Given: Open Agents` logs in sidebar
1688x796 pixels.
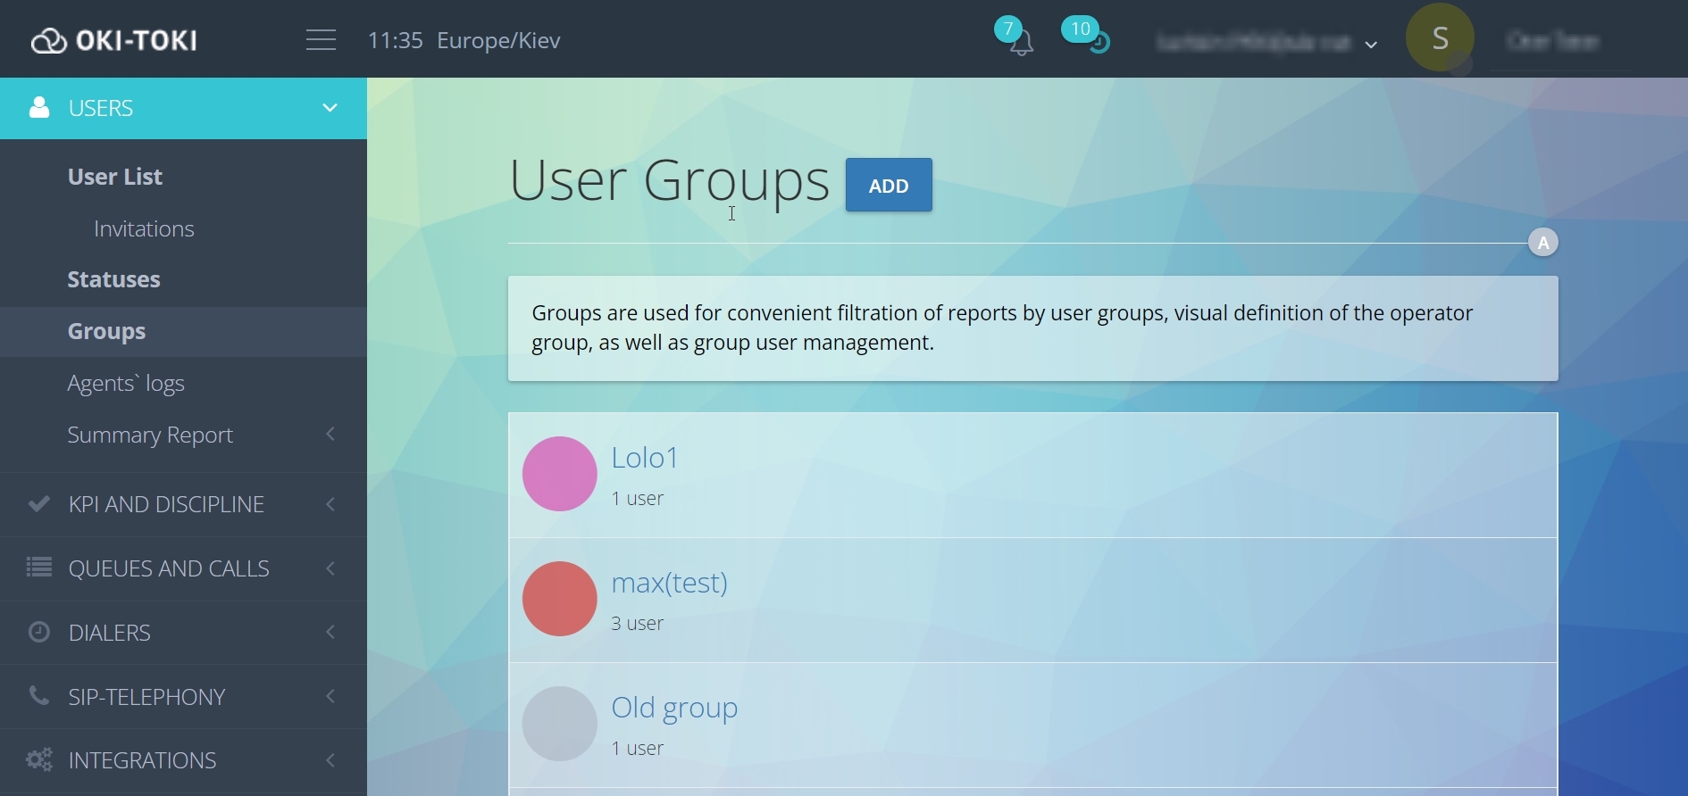Looking at the screenshot, I should [126, 383].
